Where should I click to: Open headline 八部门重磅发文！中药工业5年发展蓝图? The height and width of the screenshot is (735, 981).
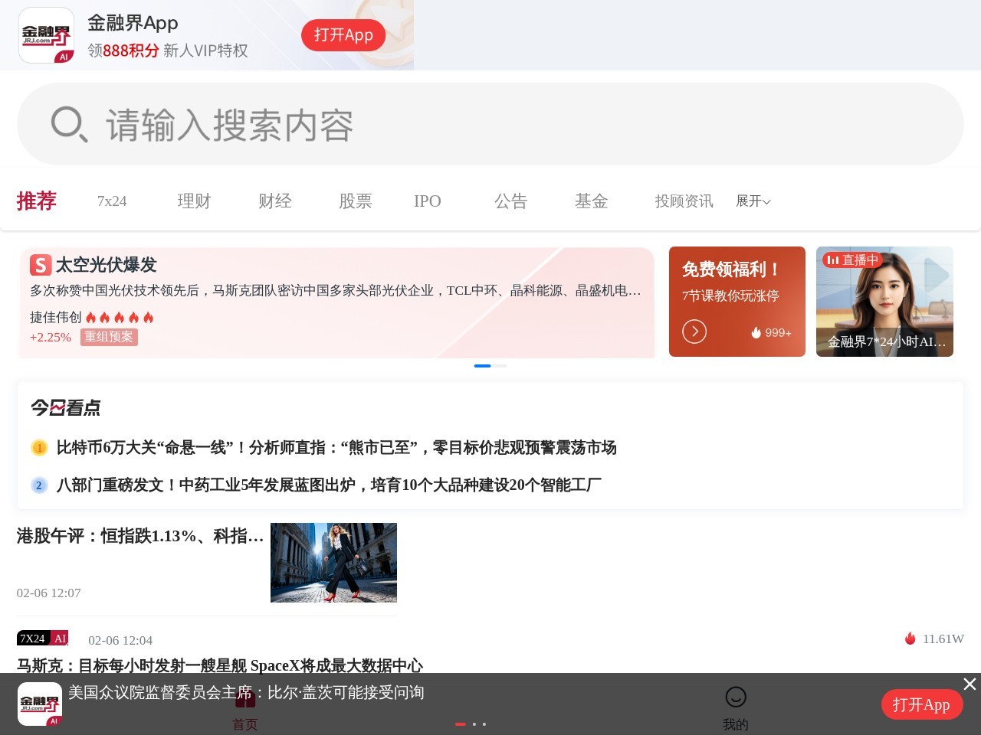point(329,485)
